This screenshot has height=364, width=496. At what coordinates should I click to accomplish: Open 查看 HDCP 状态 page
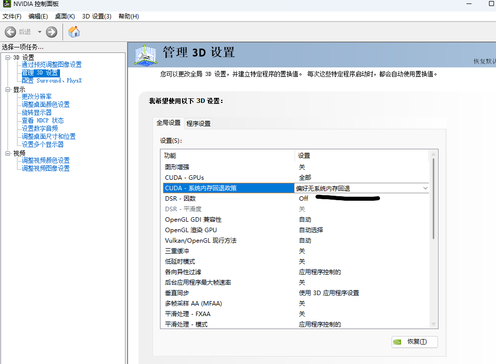[42, 120]
